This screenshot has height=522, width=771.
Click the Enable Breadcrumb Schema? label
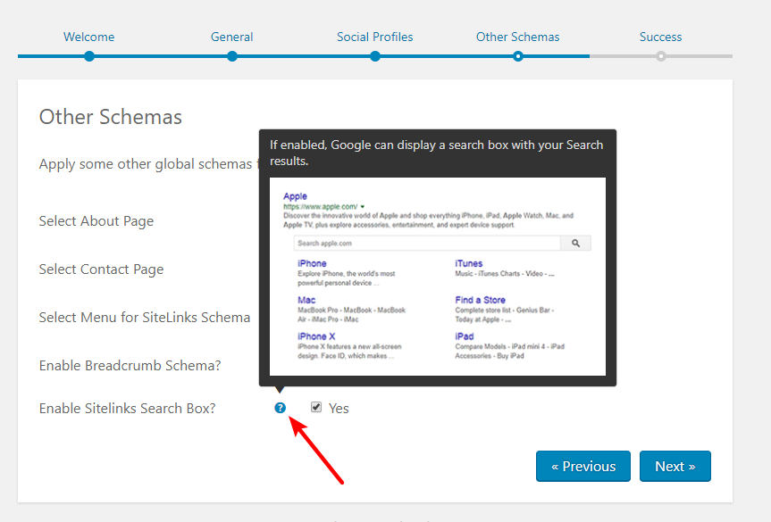pyautogui.click(x=130, y=365)
